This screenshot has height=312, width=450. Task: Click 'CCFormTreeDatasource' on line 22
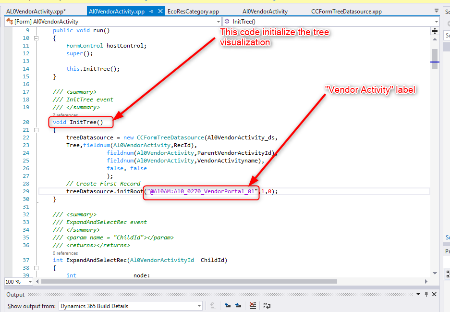pos(170,137)
